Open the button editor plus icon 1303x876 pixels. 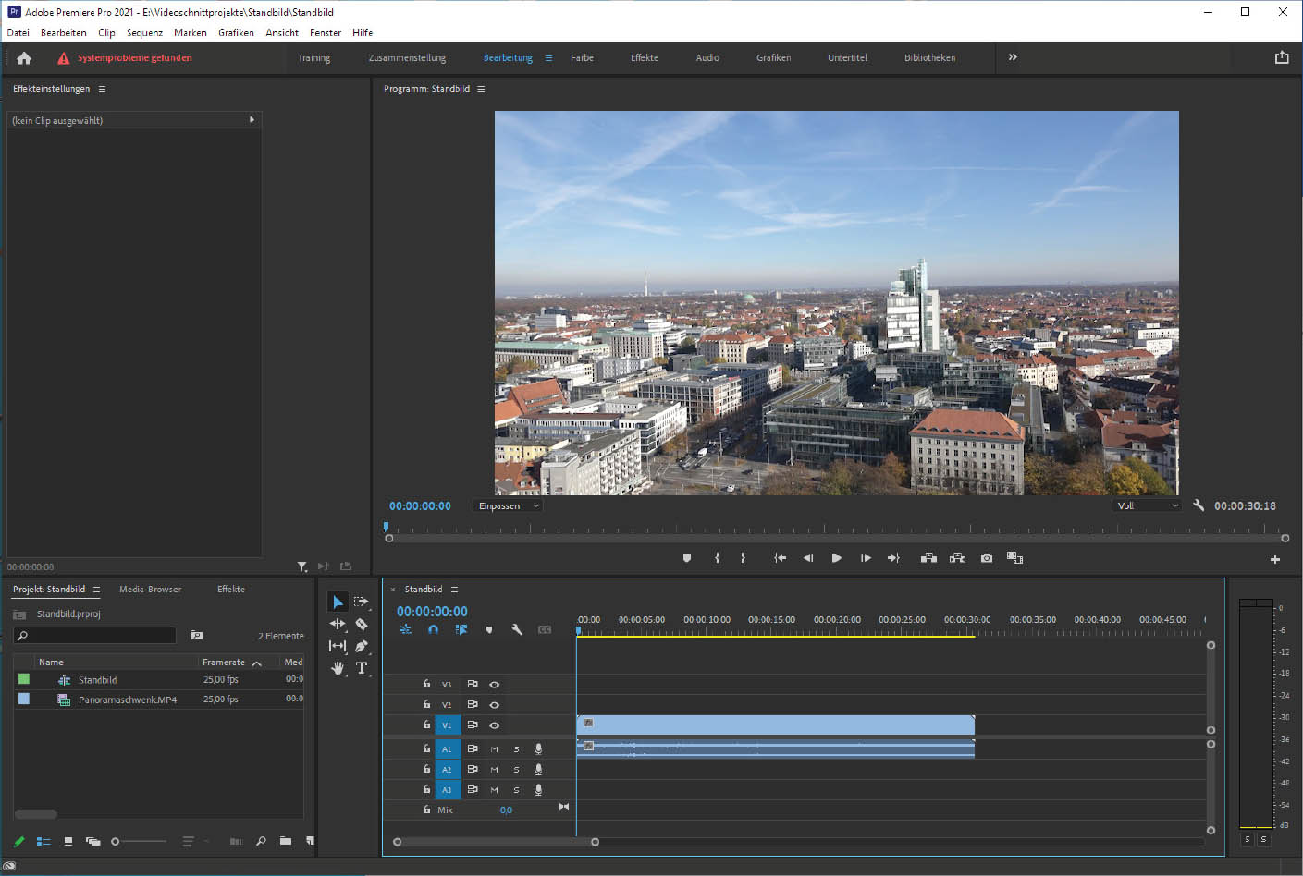[x=1275, y=559]
